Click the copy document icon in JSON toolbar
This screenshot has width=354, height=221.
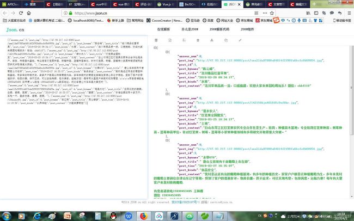[170, 40]
